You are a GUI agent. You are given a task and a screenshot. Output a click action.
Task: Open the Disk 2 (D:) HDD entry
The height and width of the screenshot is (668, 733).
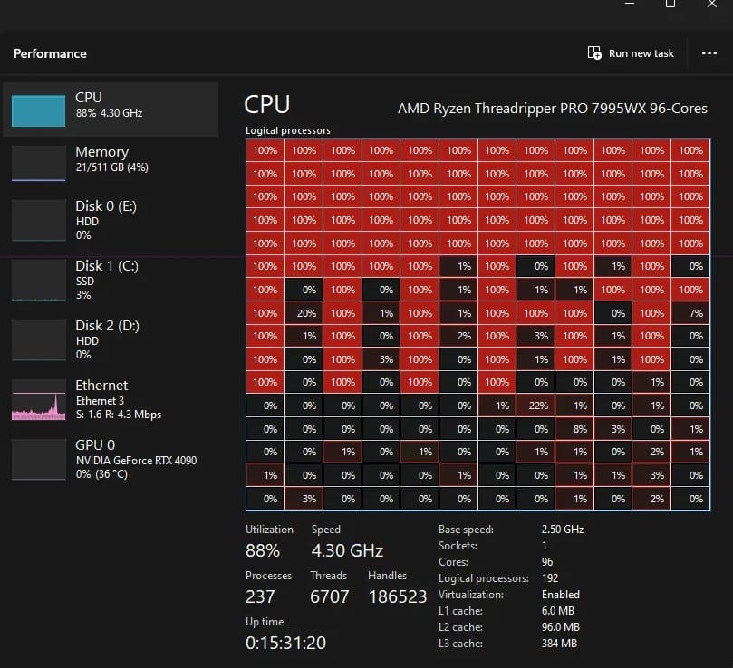click(x=111, y=339)
